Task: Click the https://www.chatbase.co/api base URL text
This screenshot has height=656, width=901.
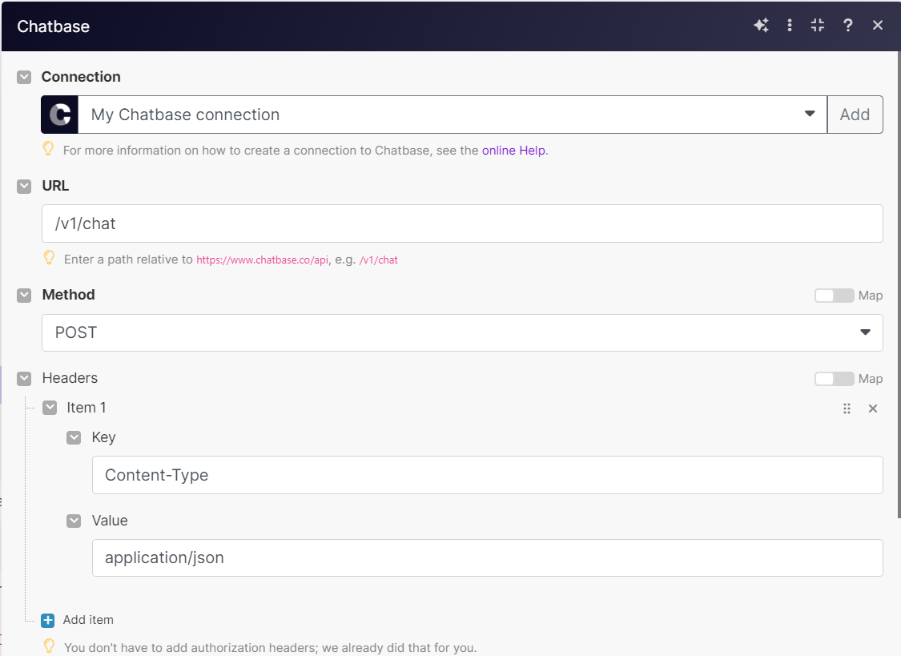Action: [x=263, y=260]
